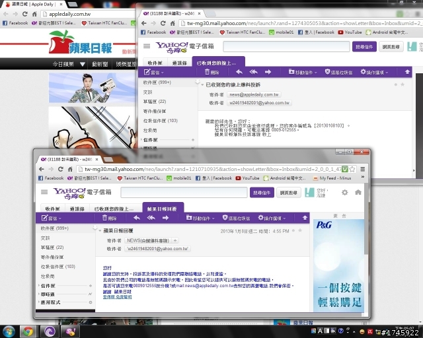Click P&G advertisement banner in front window
The height and width of the screenshot is (338, 423).
(x=338, y=266)
